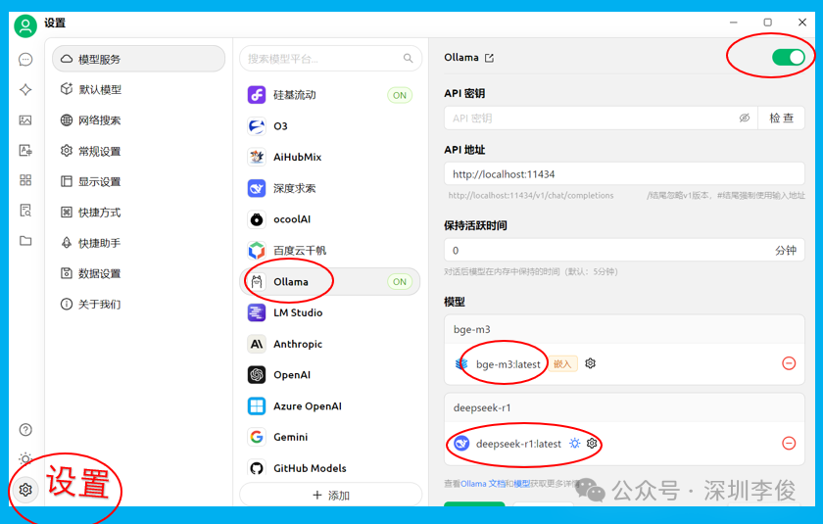Click the settings gear in sidebar
This screenshot has height=524, width=823.
pos(25,490)
